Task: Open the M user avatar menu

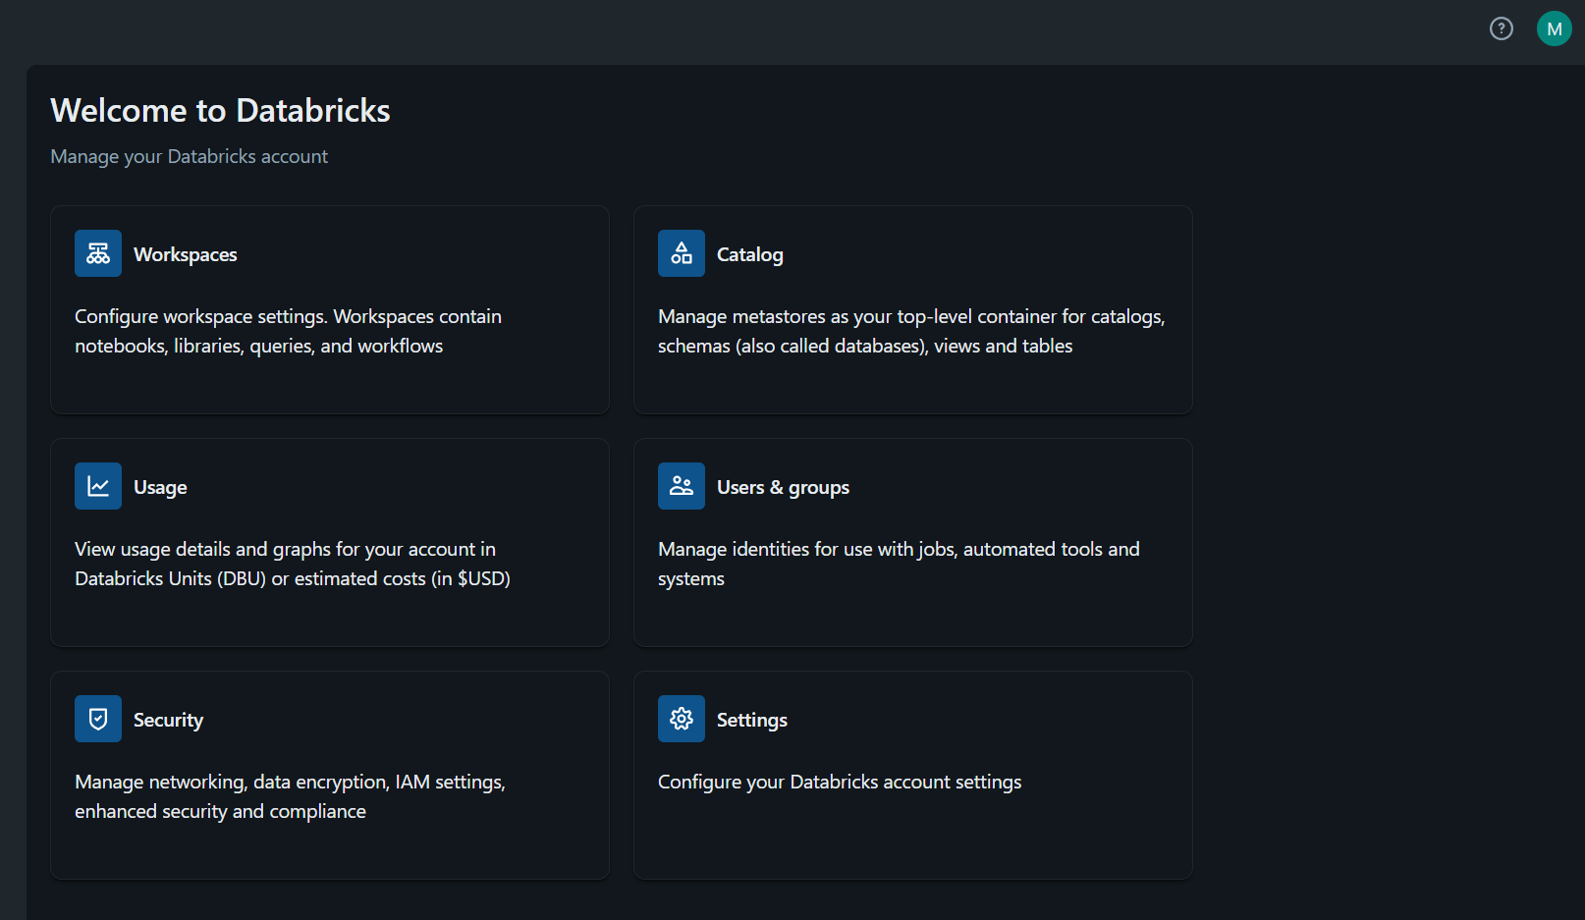Action: [x=1554, y=28]
